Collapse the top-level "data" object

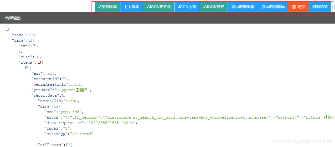[30, 40]
